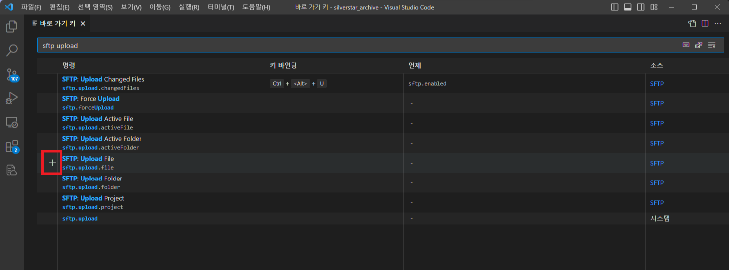Open SFTP source link for Upload Project
Viewport: 729px width, 270px height.
pos(657,203)
